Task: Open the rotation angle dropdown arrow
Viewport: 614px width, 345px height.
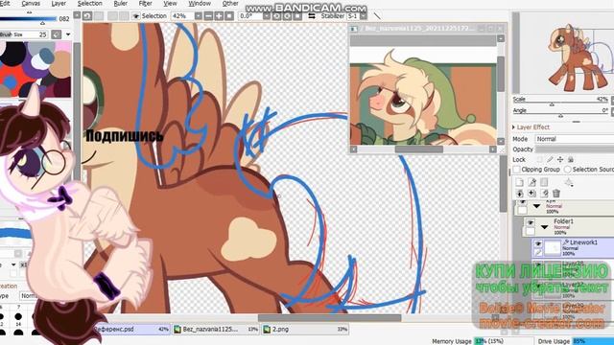Action: 267,16
